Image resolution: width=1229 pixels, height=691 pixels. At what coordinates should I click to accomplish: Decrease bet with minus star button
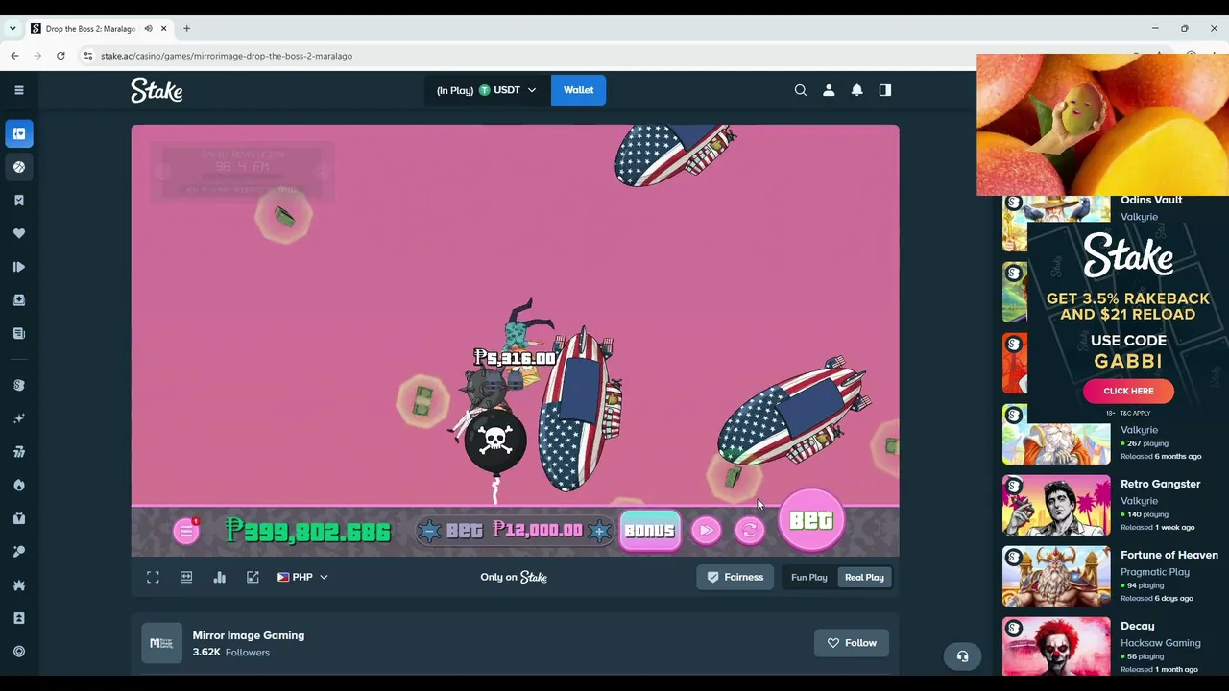click(x=429, y=531)
